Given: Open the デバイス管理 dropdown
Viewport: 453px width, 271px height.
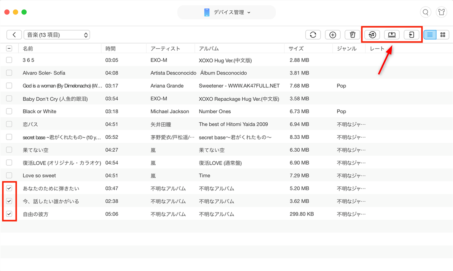Looking at the screenshot, I should [226, 13].
